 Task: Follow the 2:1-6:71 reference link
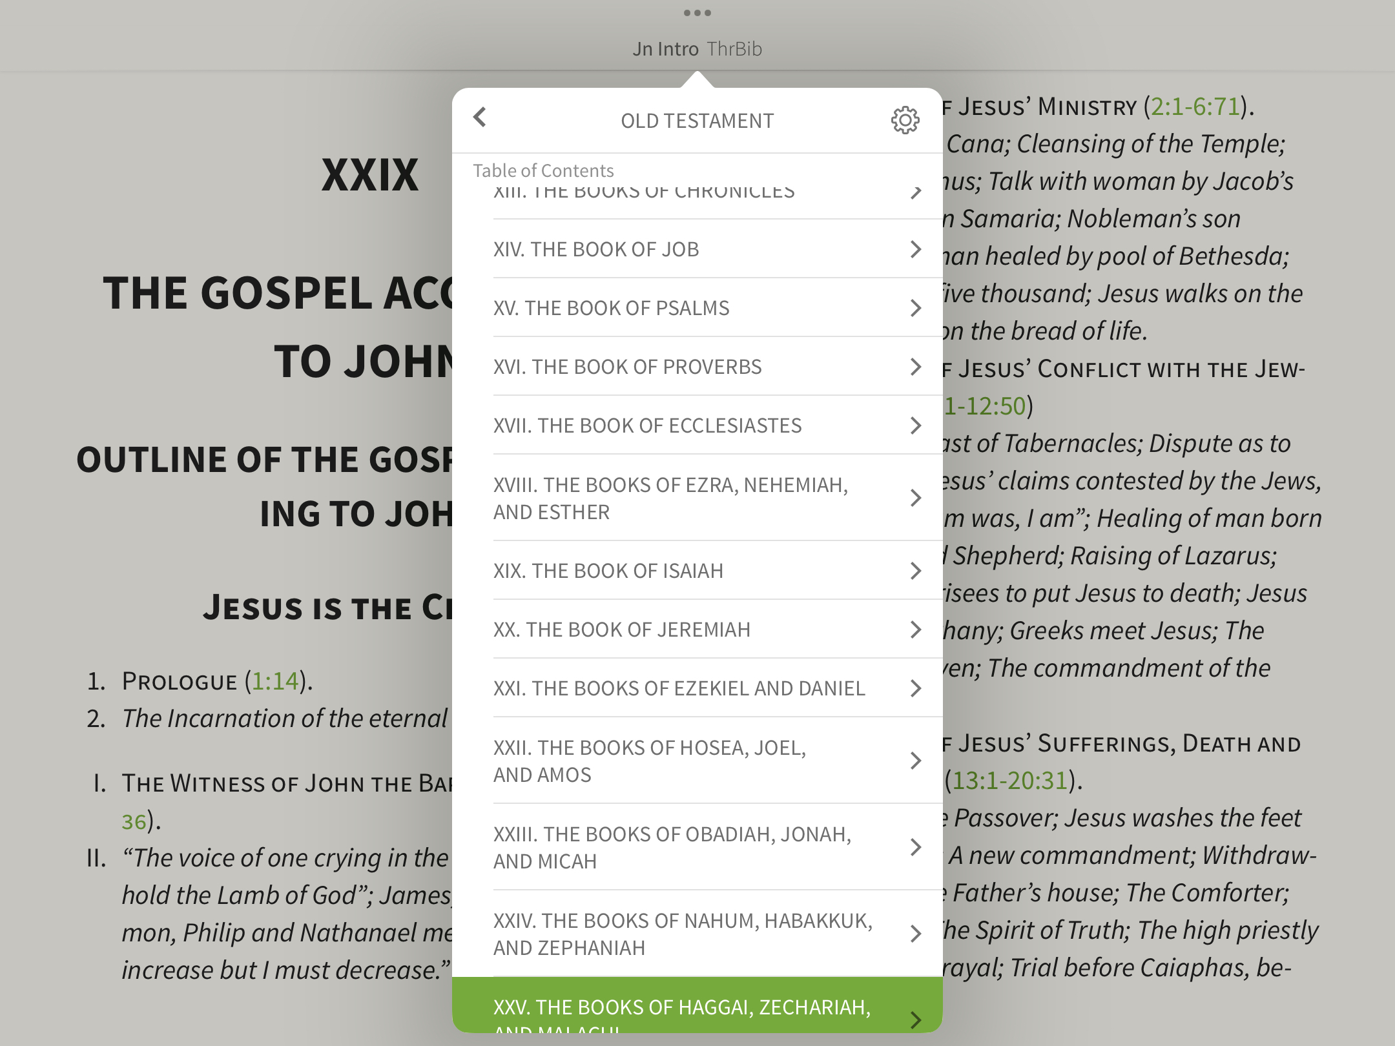point(1195,107)
